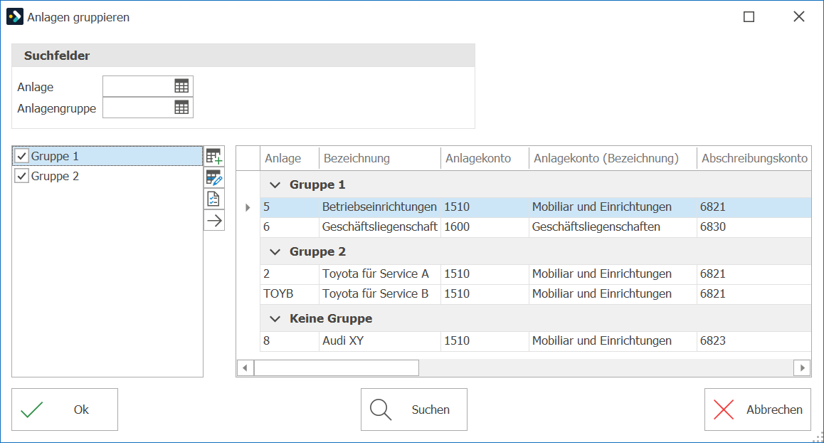Screen dimensions: 824x443
Task: Uncheck the Gruppe 2 checkbox
Action: coord(21,176)
